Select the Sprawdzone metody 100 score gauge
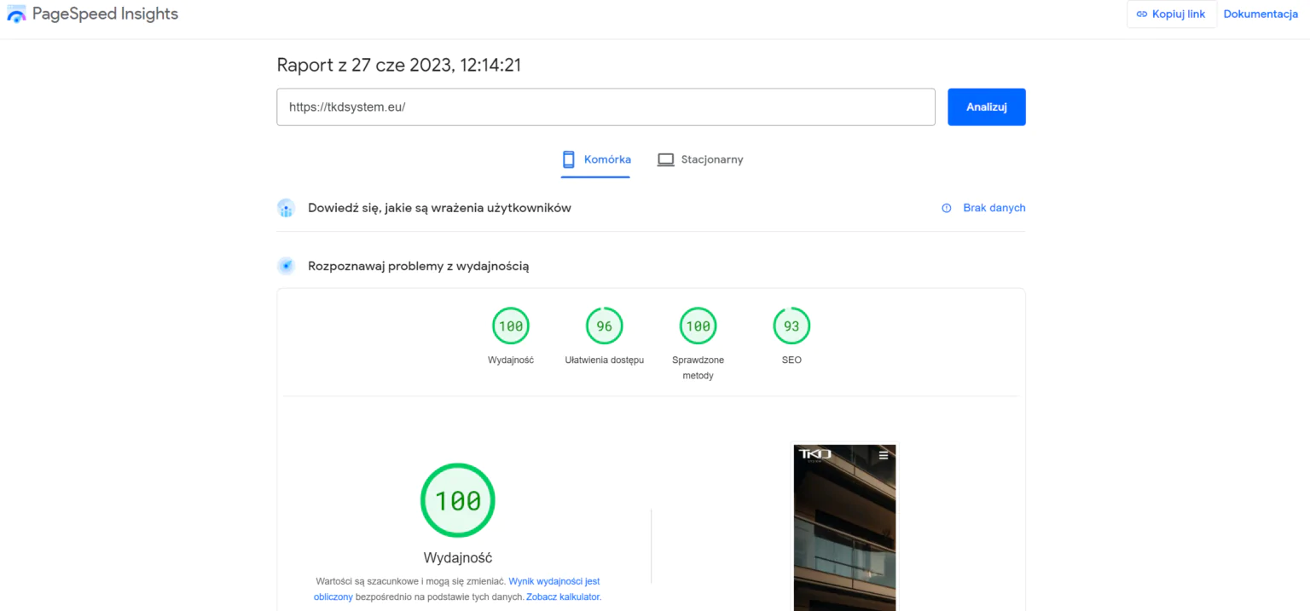The image size is (1310, 611). (x=698, y=326)
